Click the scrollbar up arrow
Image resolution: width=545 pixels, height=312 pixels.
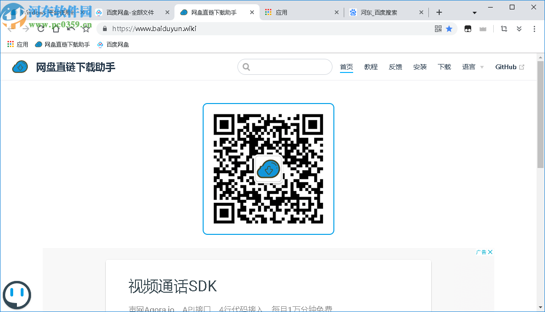coord(540,57)
